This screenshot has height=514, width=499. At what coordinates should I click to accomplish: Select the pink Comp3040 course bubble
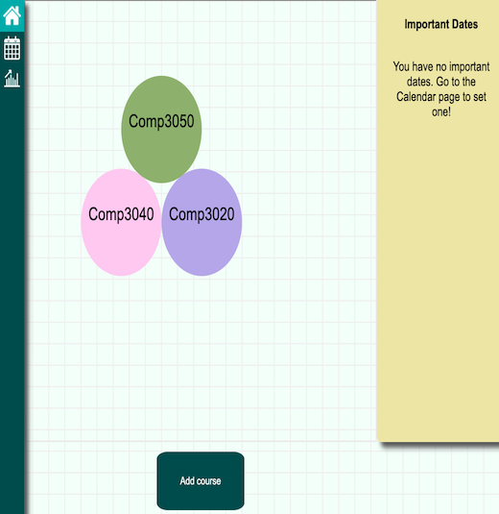(x=121, y=222)
